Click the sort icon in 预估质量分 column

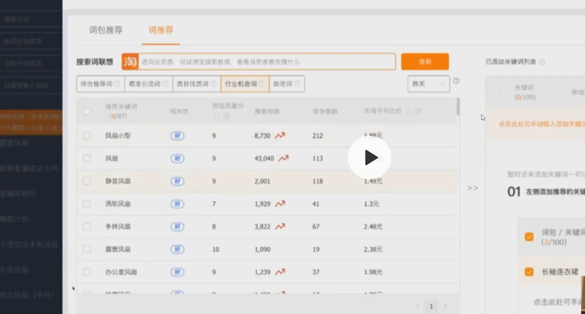[x=216, y=116]
